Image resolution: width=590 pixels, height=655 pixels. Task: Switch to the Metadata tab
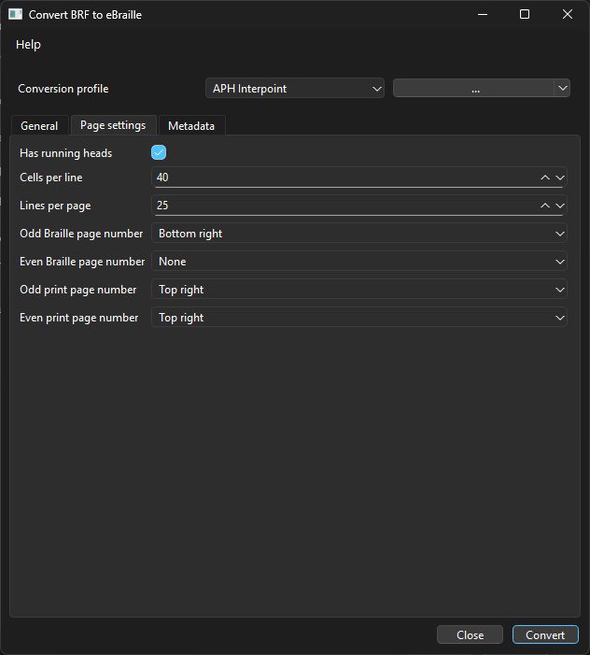click(191, 126)
